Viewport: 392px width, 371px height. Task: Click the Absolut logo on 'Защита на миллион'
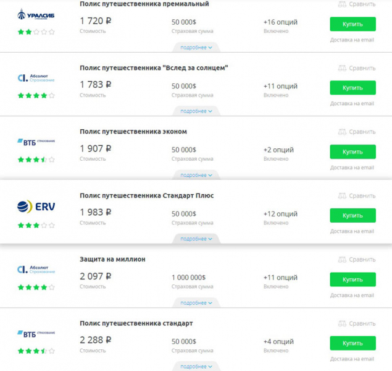point(36,270)
